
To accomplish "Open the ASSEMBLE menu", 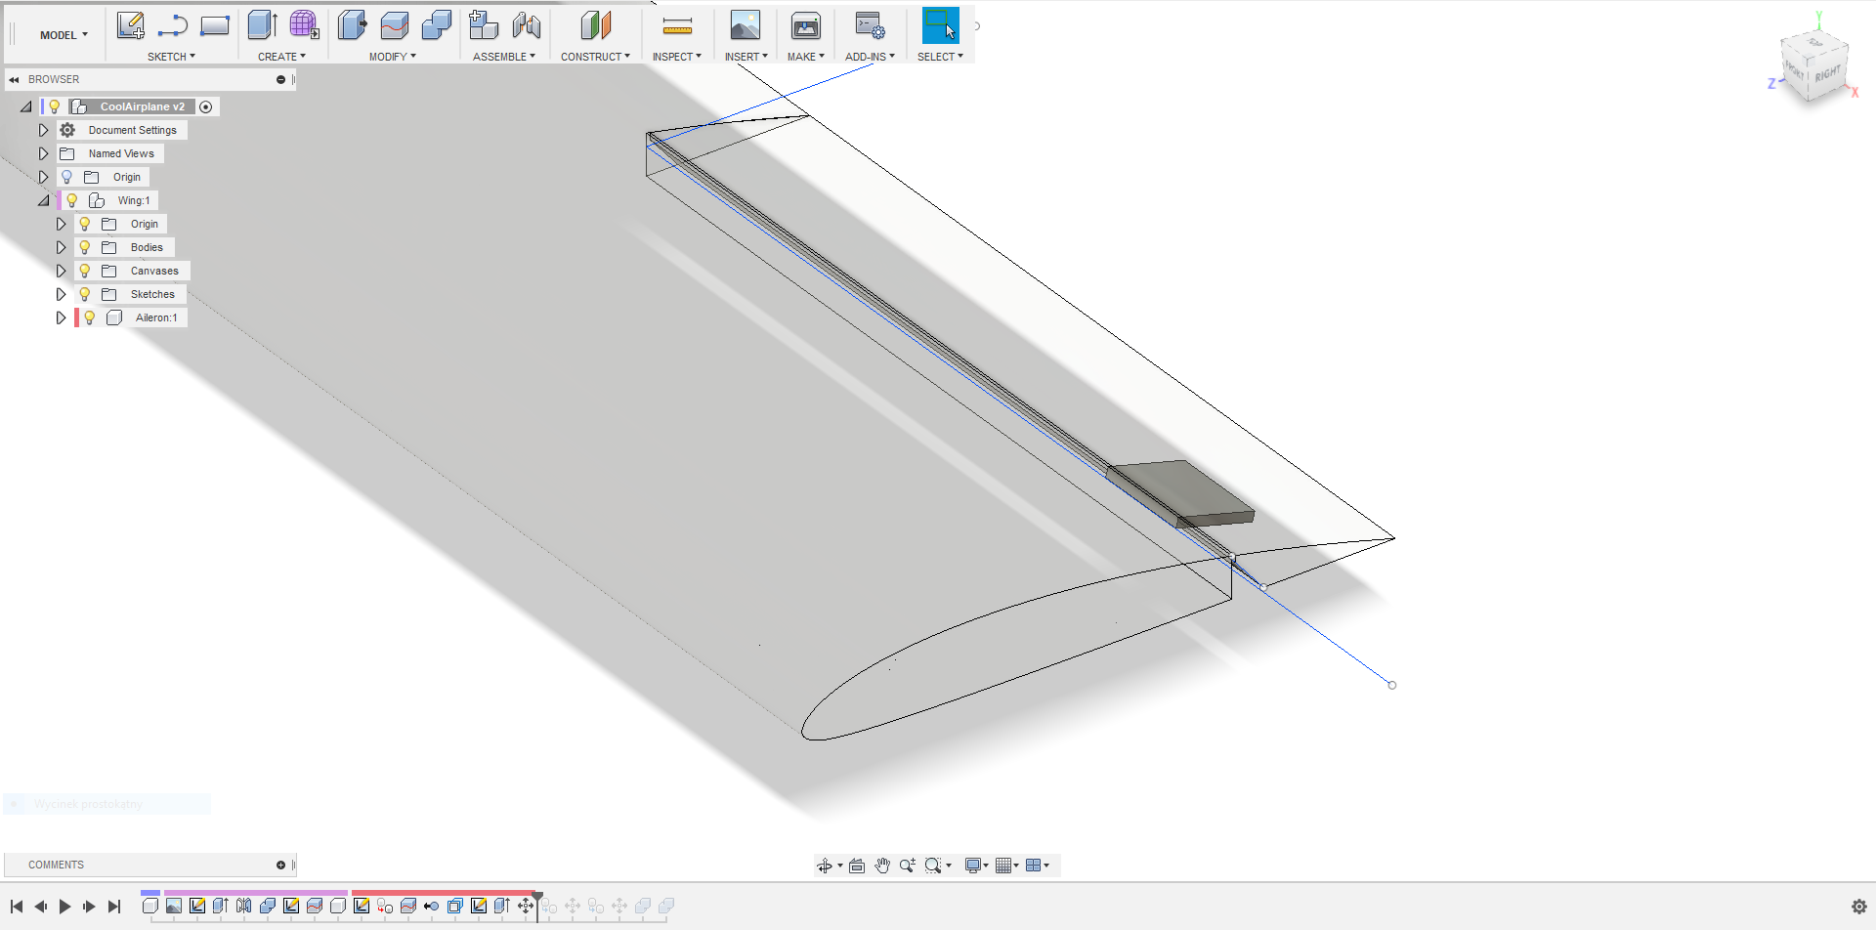I will [504, 57].
